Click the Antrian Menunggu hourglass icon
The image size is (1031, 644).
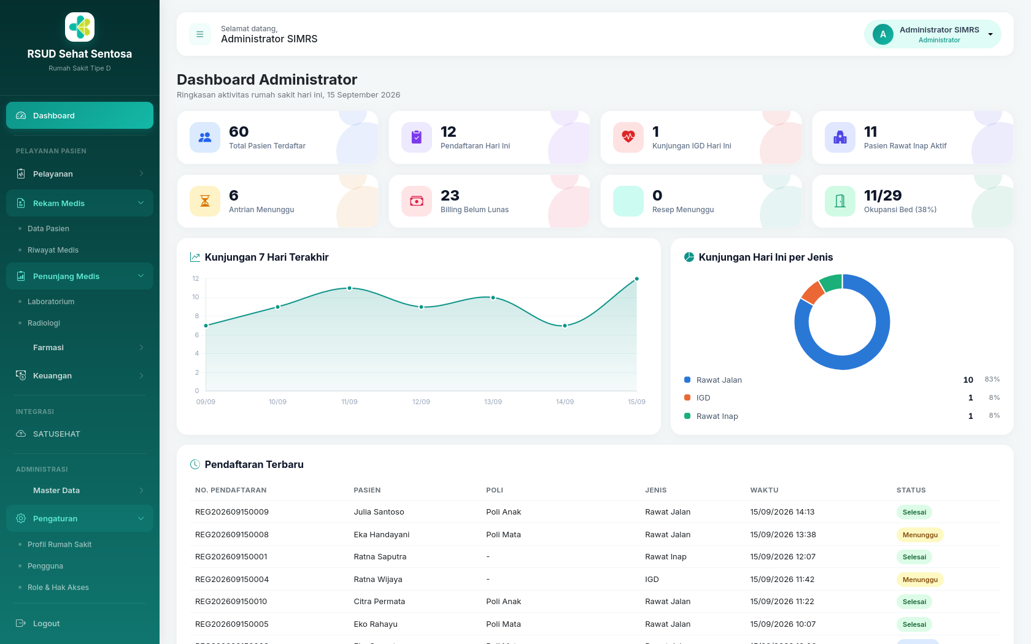click(205, 201)
